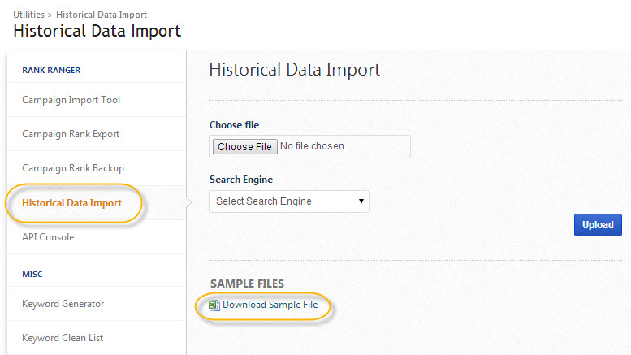Click the RANK RANGER section header
This screenshot has width=631, height=355.
coord(51,71)
